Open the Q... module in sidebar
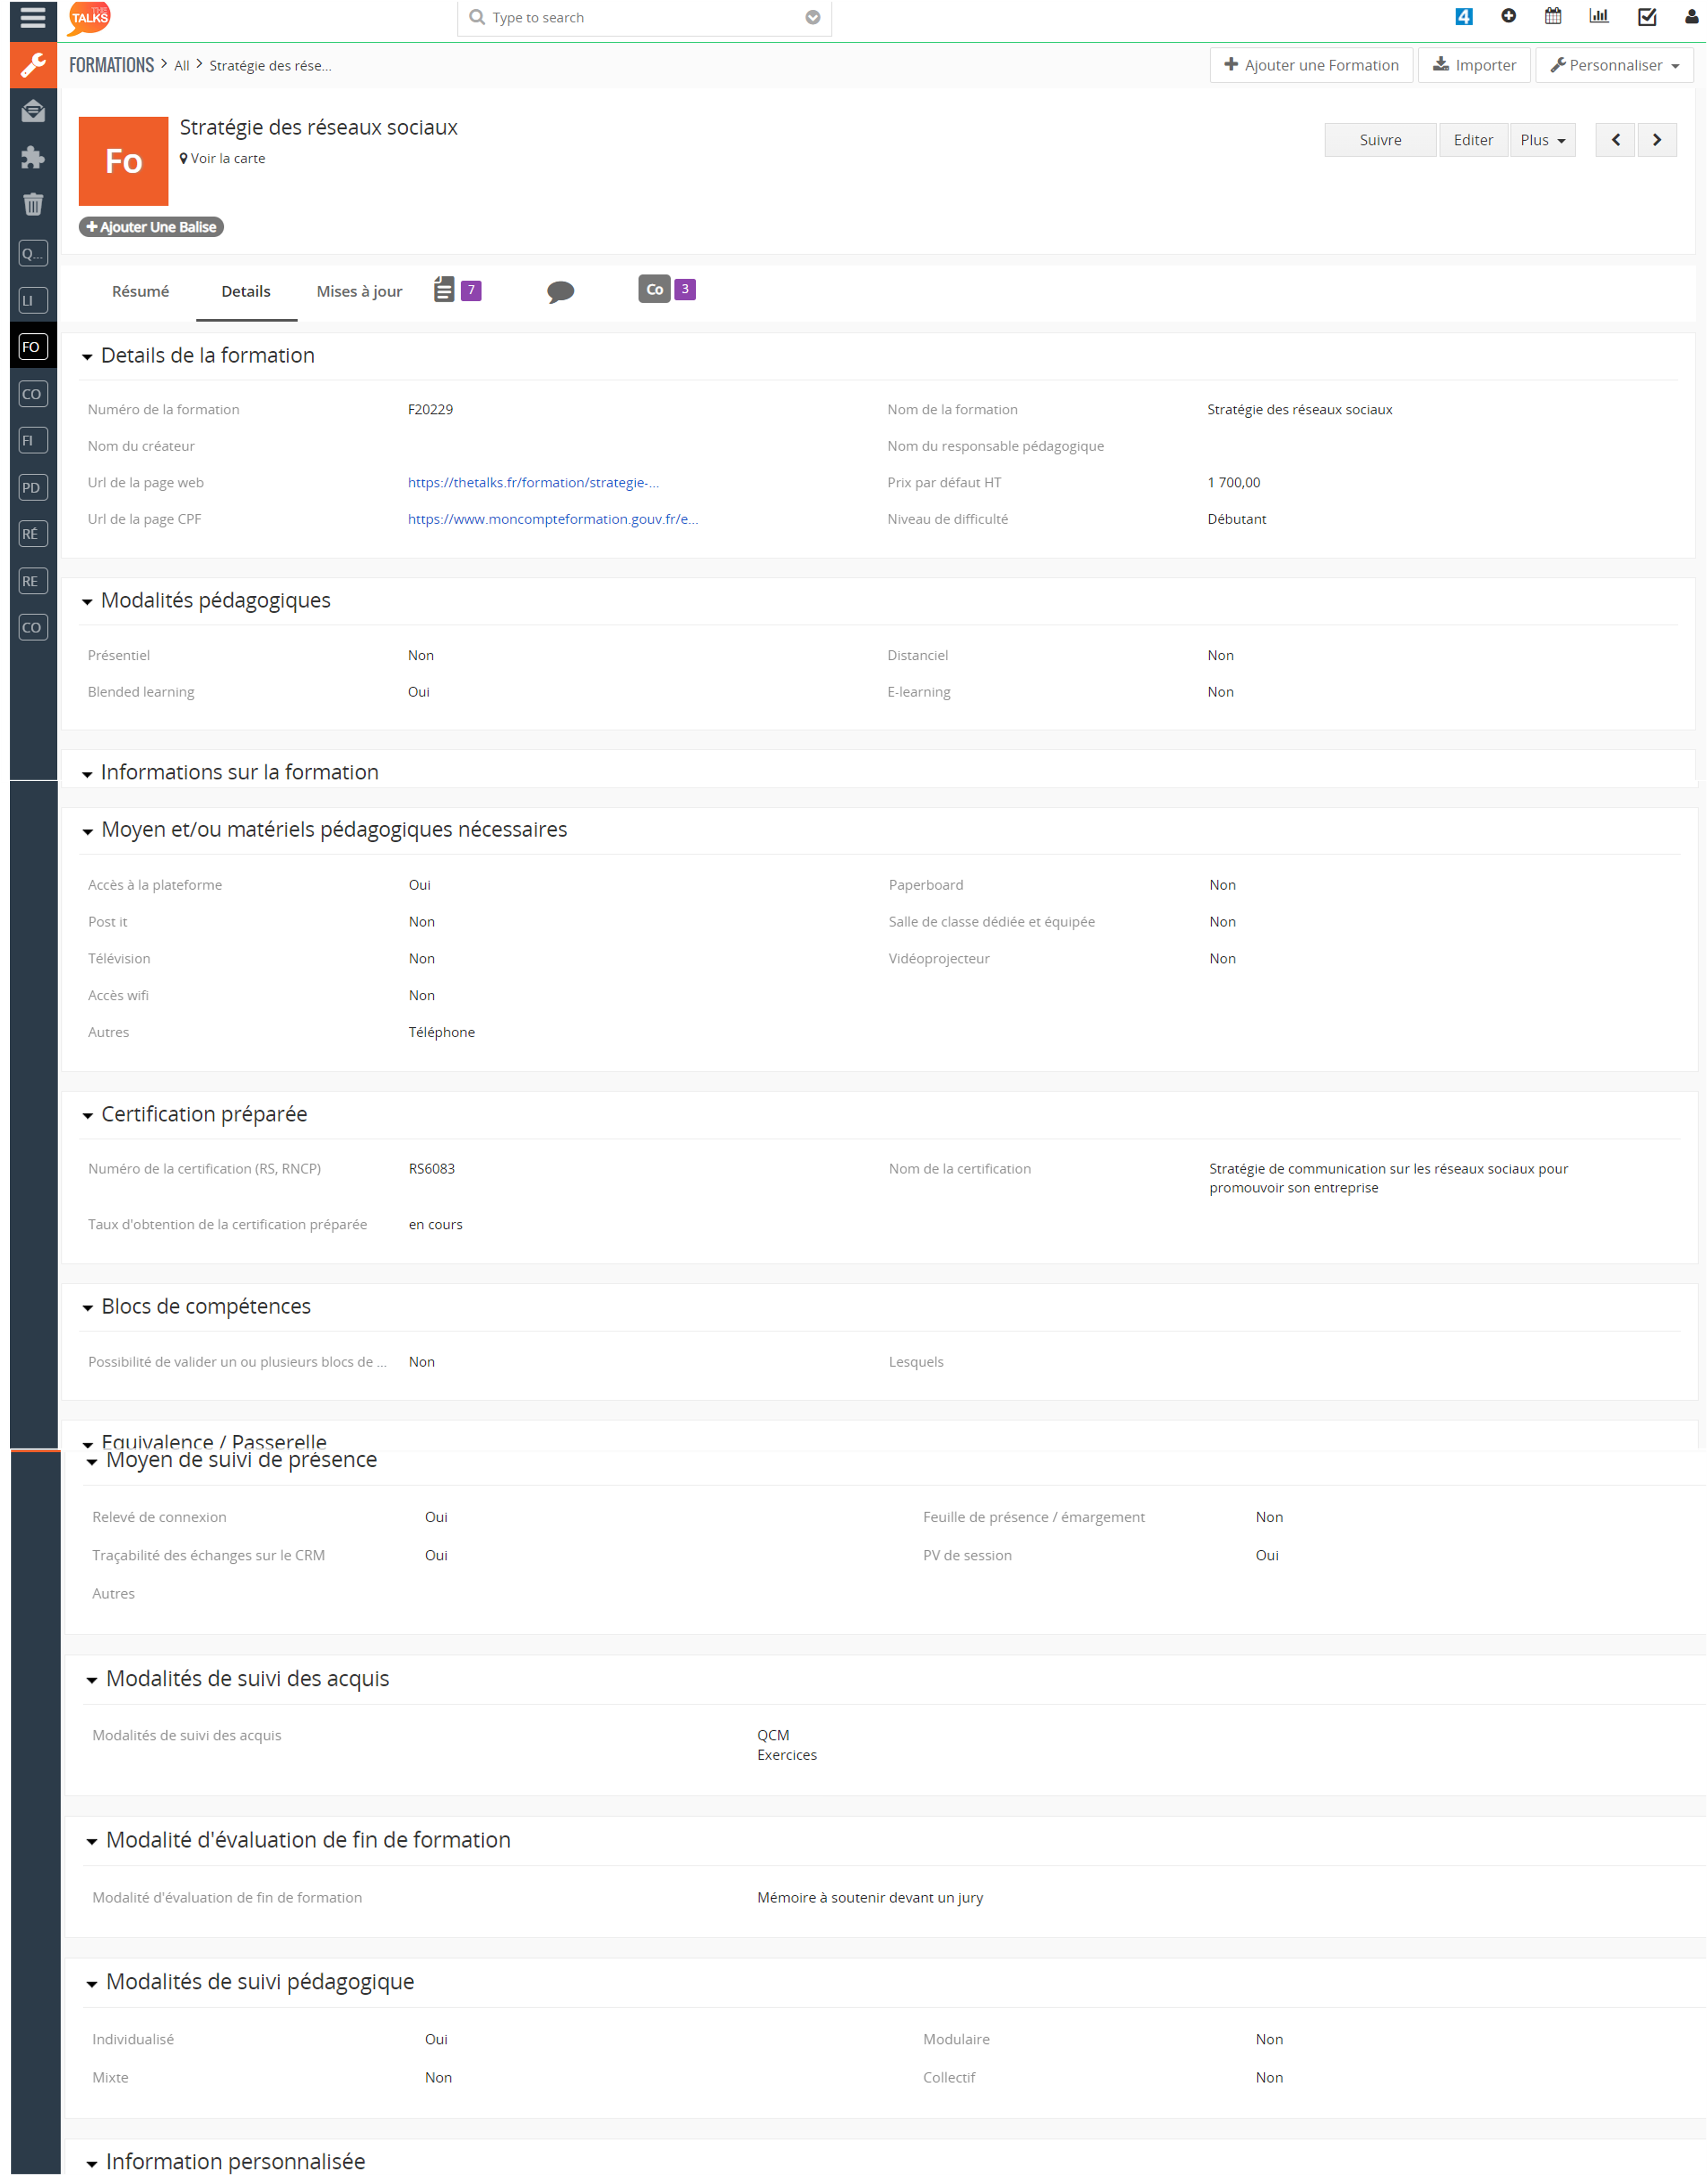1708x2176 pixels. click(33, 253)
